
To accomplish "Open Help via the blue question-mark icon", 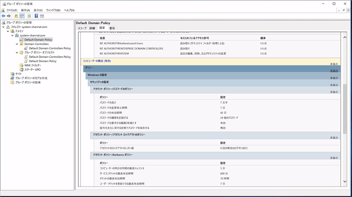I will coord(36,16).
